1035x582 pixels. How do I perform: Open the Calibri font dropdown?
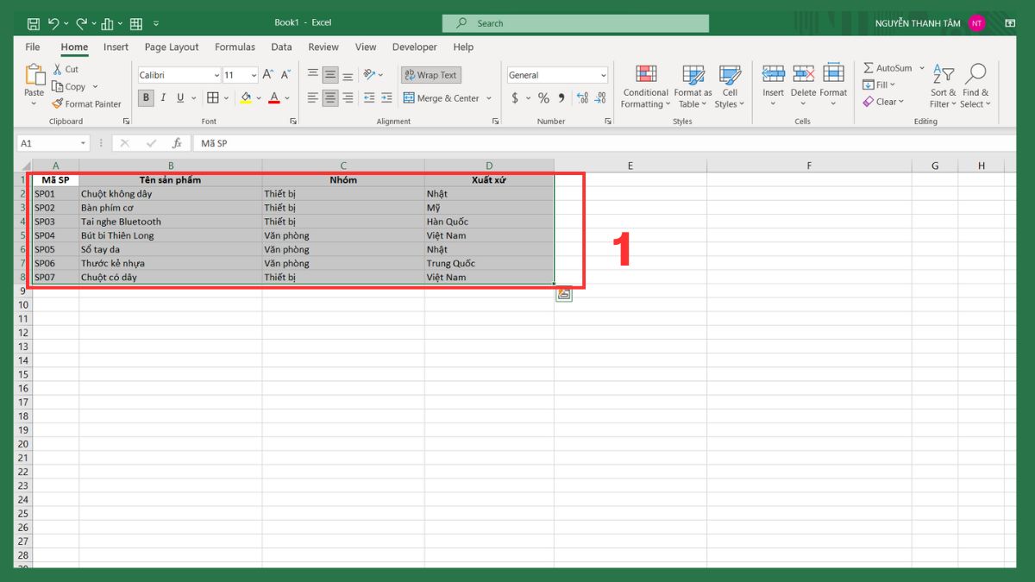pyautogui.click(x=216, y=75)
